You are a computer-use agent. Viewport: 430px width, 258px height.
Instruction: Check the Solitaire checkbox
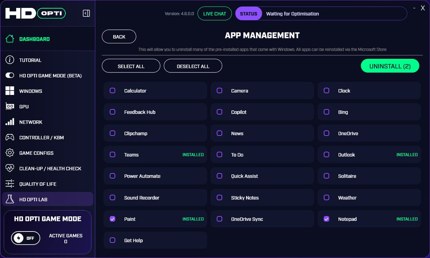tap(326, 176)
